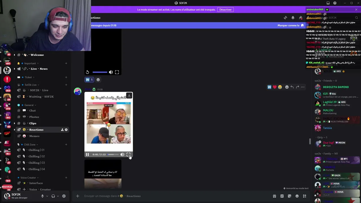Add a reaction beside the W reaction chip
Screen dimensions: 361x203
click(x=98, y=80)
